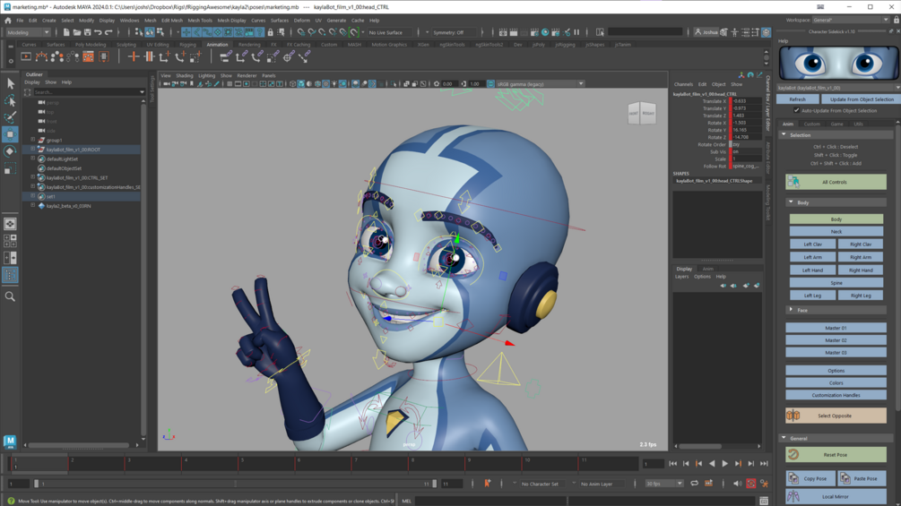Click the Copy Pose button
This screenshot has width=901, height=506.
click(809, 478)
